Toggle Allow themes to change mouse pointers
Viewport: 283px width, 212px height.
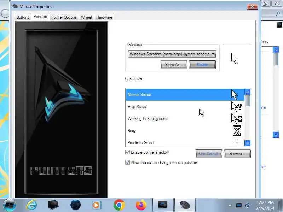[127, 163]
